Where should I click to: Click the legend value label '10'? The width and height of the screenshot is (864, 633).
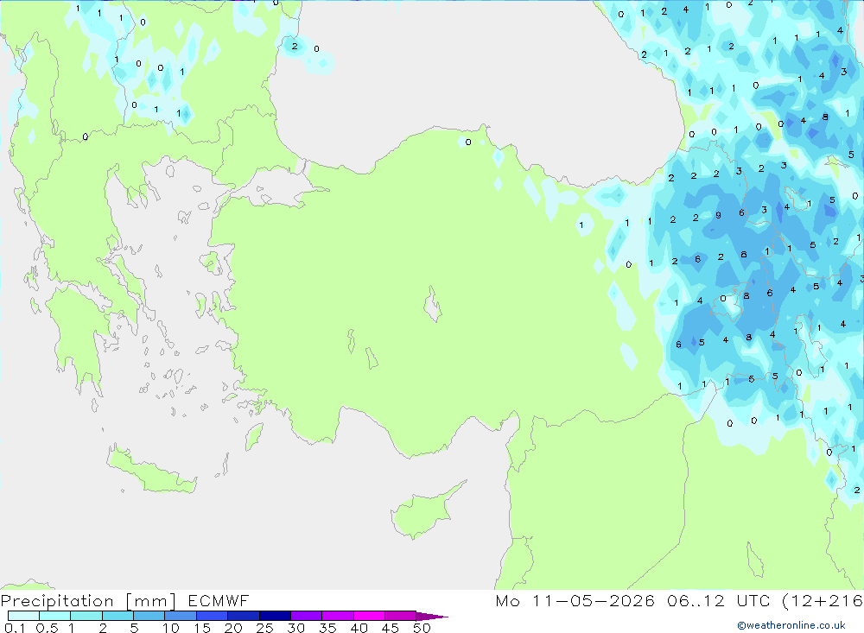click(x=171, y=628)
